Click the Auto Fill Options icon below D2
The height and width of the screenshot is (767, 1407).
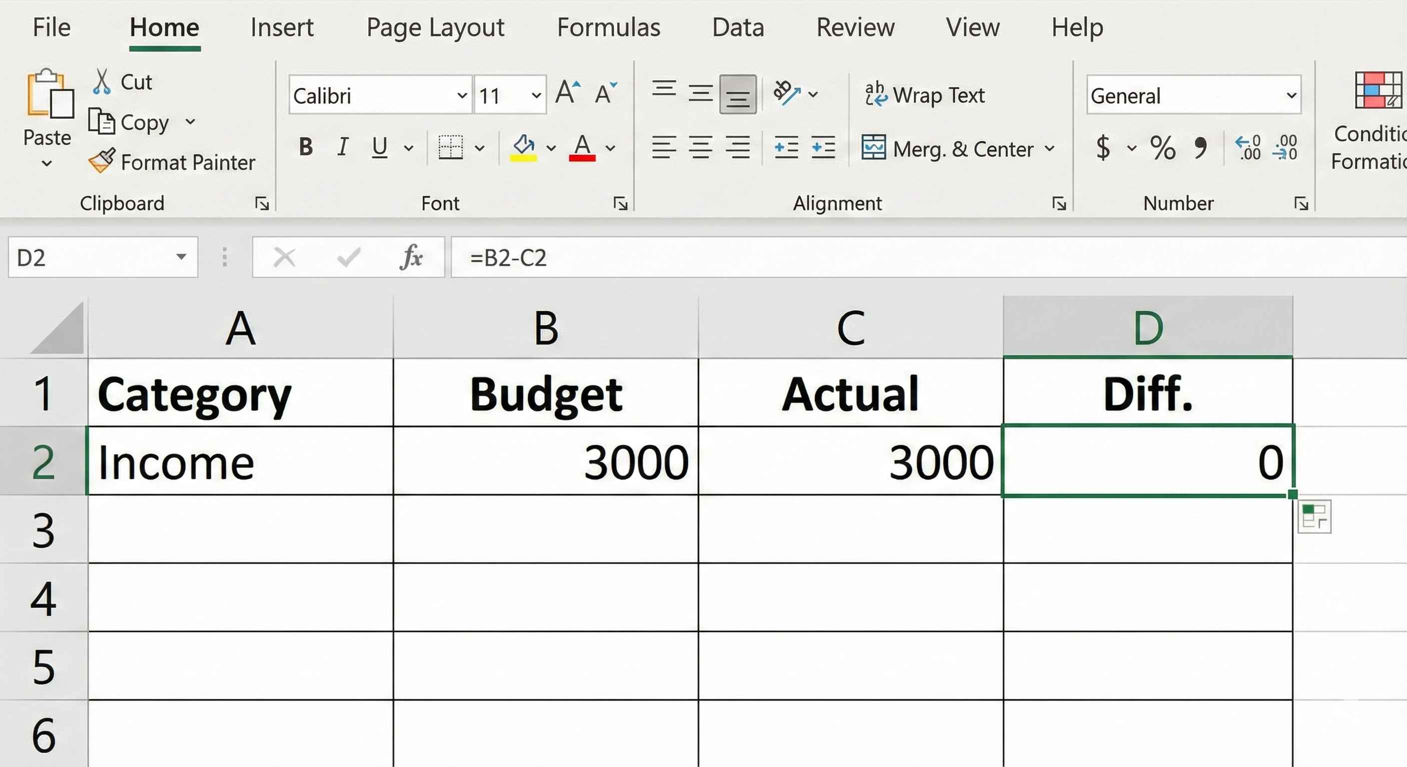[x=1314, y=516]
